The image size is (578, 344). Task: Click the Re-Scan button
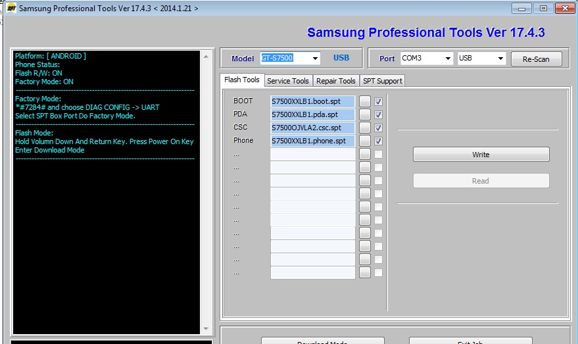537,59
